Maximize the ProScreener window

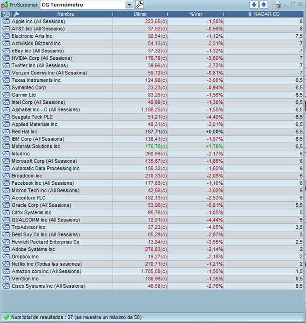point(293,5)
